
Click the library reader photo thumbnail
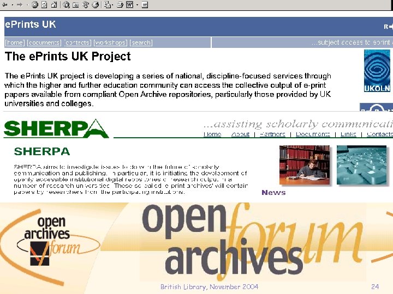tap(305, 165)
